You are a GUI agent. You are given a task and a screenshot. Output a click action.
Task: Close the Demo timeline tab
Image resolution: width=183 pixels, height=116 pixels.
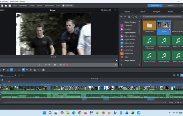point(15,75)
